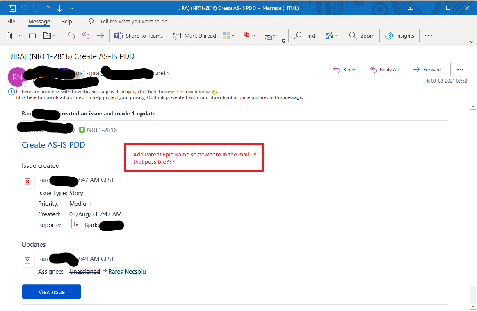Screen dimensions: 477x311
Task: Open More actions ellipsis in message header
Action: coord(460,70)
